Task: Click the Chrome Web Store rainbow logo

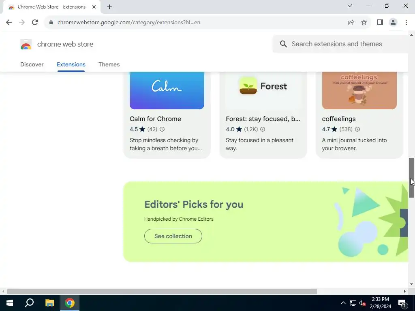Action: [x=26, y=44]
